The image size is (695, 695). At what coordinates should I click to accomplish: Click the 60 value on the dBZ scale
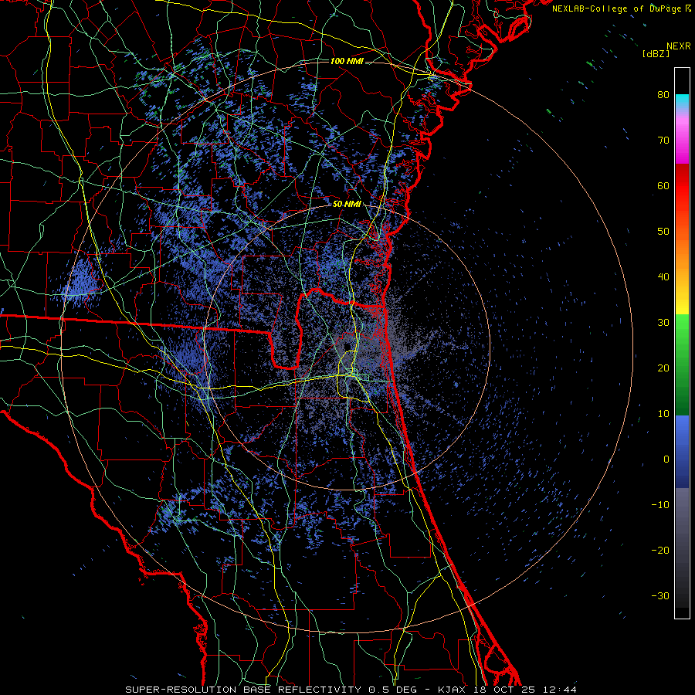[663, 185]
